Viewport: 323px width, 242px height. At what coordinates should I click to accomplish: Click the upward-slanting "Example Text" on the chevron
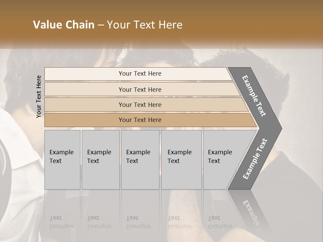(x=255, y=159)
